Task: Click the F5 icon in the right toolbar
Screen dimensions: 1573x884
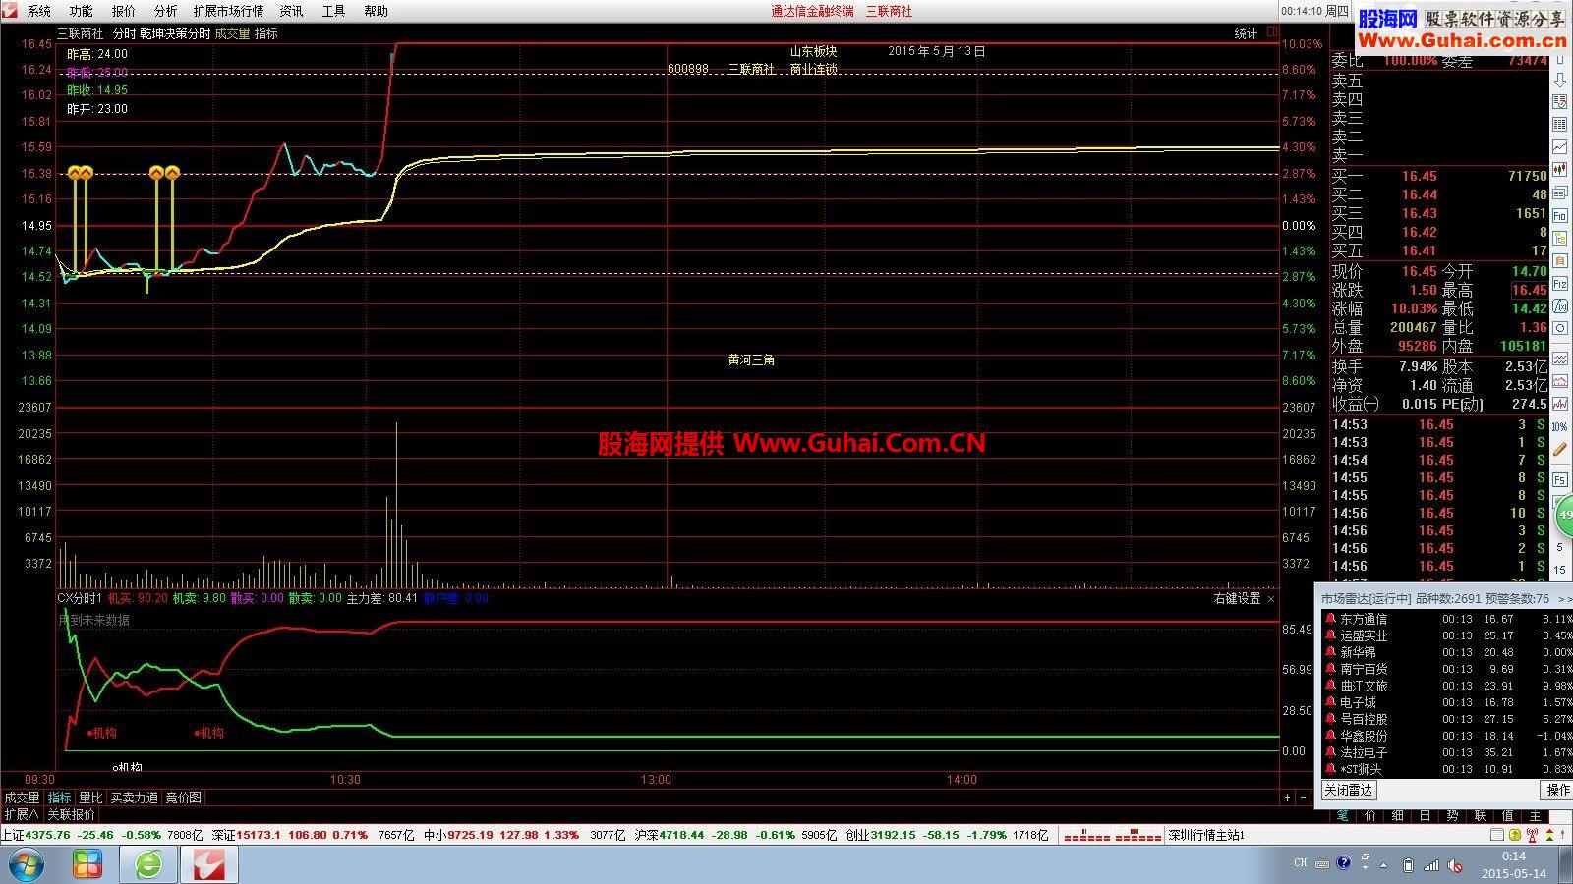Action: coord(1560,480)
